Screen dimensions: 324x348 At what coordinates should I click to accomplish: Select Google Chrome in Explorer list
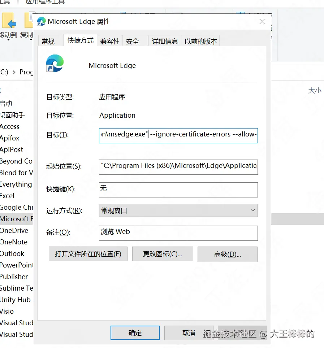tap(16, 207)
